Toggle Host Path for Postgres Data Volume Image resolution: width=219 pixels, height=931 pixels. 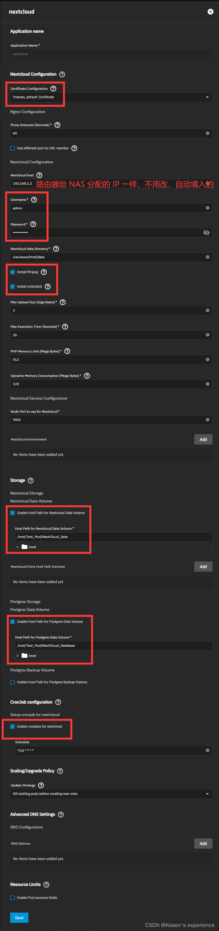tap(13, 622)
